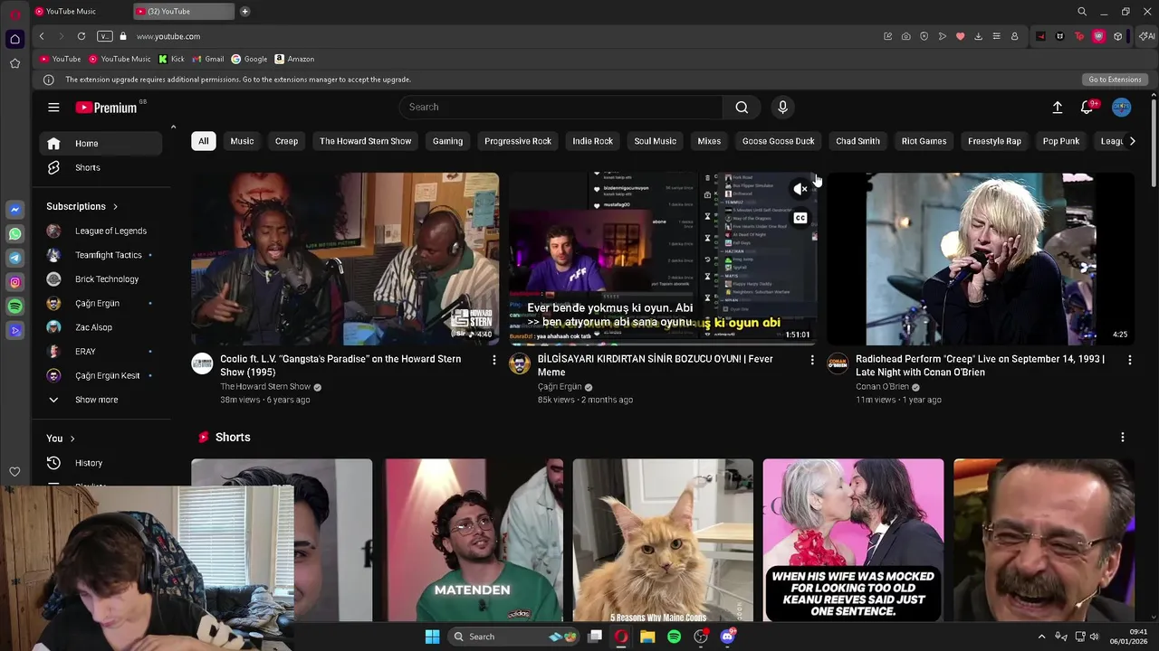Screen dimensions: 1159x651
Task: Select the Music filter chip
Action: (x=242, y=141)
